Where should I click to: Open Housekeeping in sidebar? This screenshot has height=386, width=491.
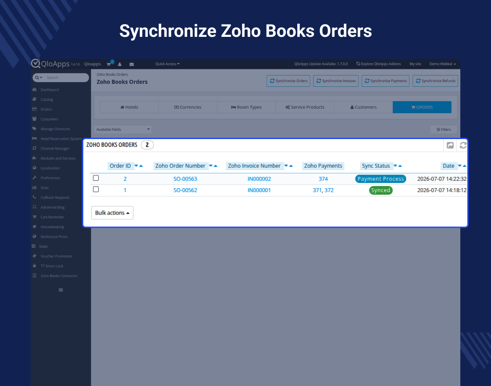coord(52,227)
